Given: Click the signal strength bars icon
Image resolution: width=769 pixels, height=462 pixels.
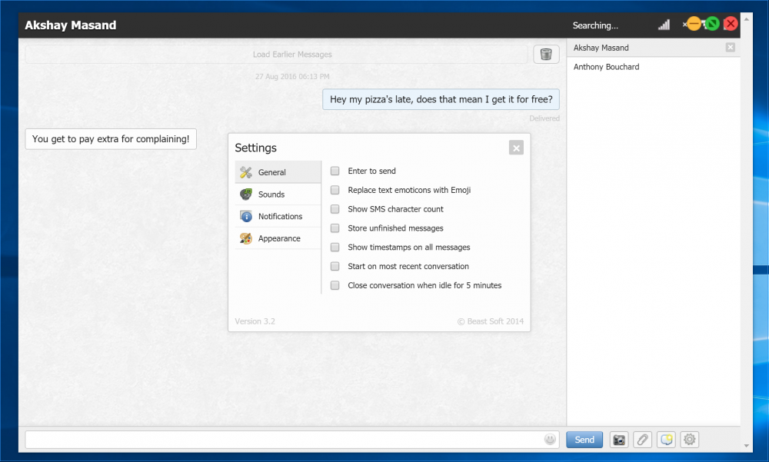Looking at the screenshot, I should 664,25.
